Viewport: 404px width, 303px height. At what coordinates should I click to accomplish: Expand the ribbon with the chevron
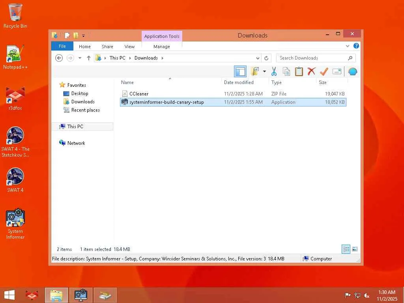pos(347,46)
